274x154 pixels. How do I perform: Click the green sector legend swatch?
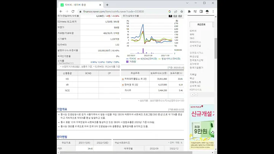pyautogui.click(x=159, y=59)
